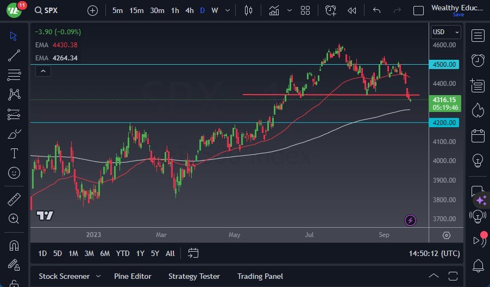Collapse the indicator legend chevron

tap(42, 71)
